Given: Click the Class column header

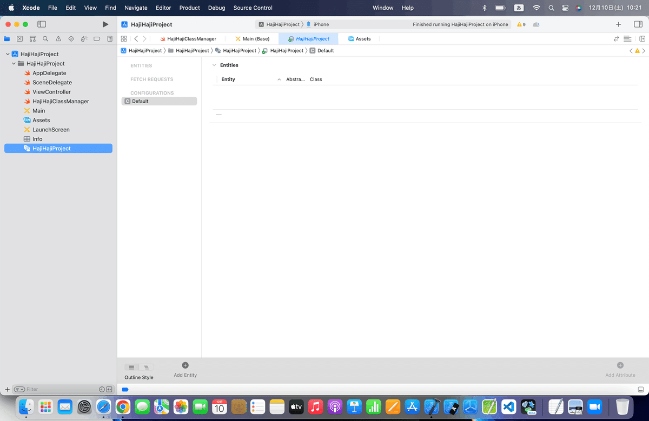Looking at the screenshot, I should click(x=316, y=79).
